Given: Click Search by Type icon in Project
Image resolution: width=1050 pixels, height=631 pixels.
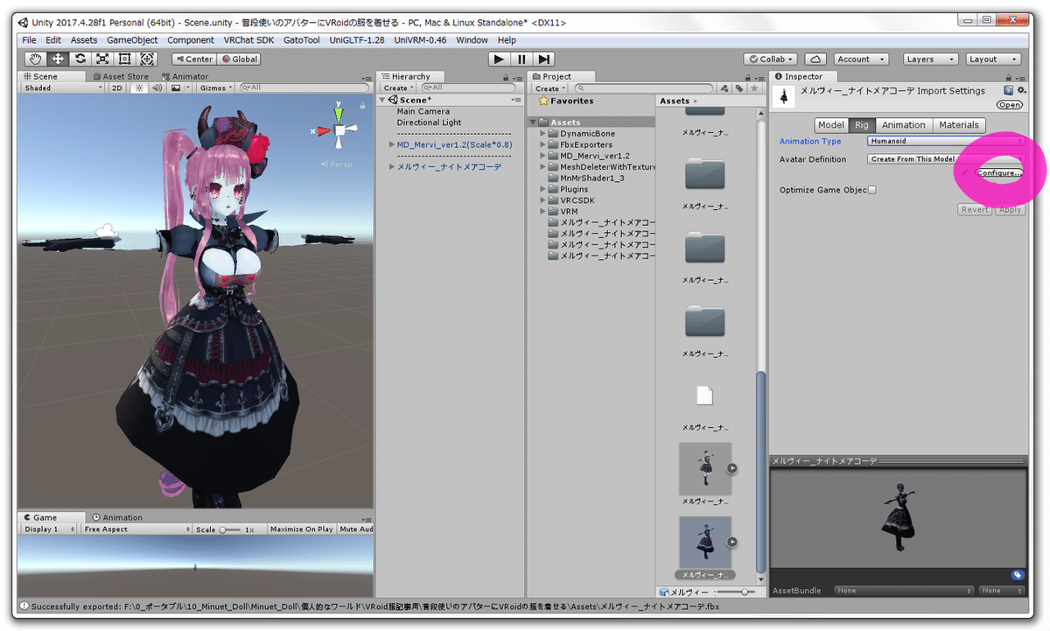Looking at the screenshot, I should (724, 88).
